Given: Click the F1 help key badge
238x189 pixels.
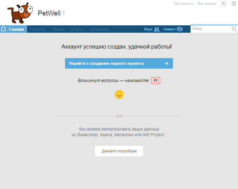Looking at the screenshot, I should pyautogui.click(x=156, y=81).
